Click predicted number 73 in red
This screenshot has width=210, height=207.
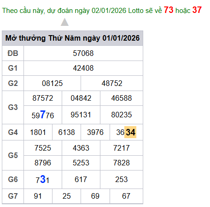tap(169, 10)
